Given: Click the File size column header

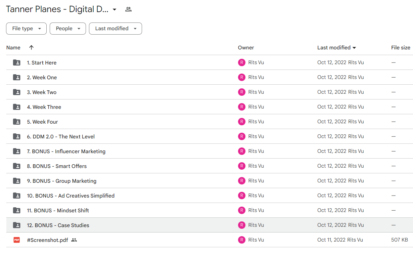Looking at the screenshot, I should [x=401, y=48].
